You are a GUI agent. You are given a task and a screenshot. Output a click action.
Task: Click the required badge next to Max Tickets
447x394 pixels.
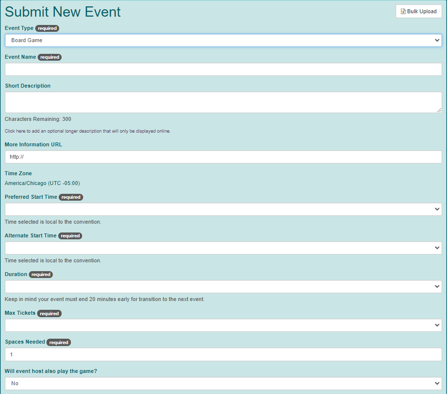(49, 313)
